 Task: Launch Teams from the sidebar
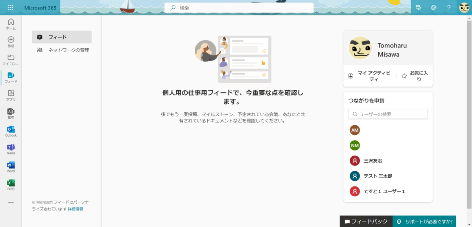coord(11,149)
